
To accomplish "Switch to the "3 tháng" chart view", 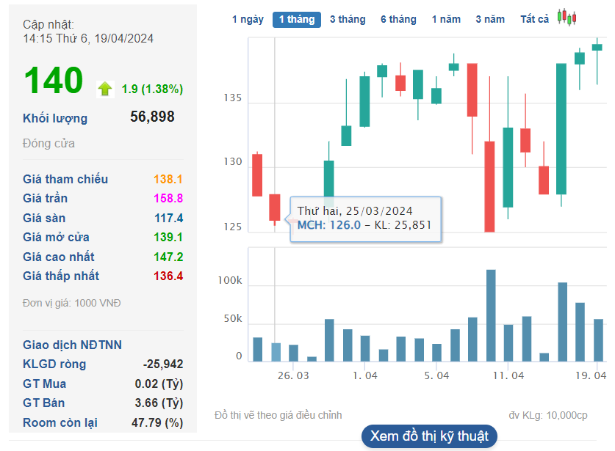I will (348, 19).
